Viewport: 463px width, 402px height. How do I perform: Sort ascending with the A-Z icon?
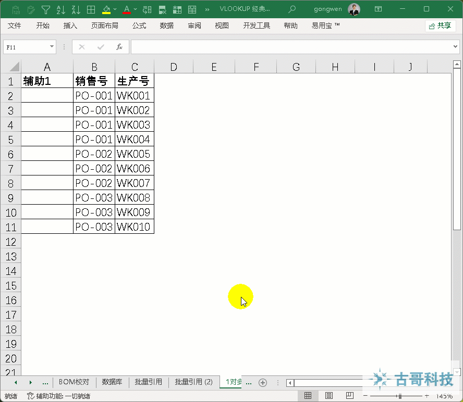[60, 9]
